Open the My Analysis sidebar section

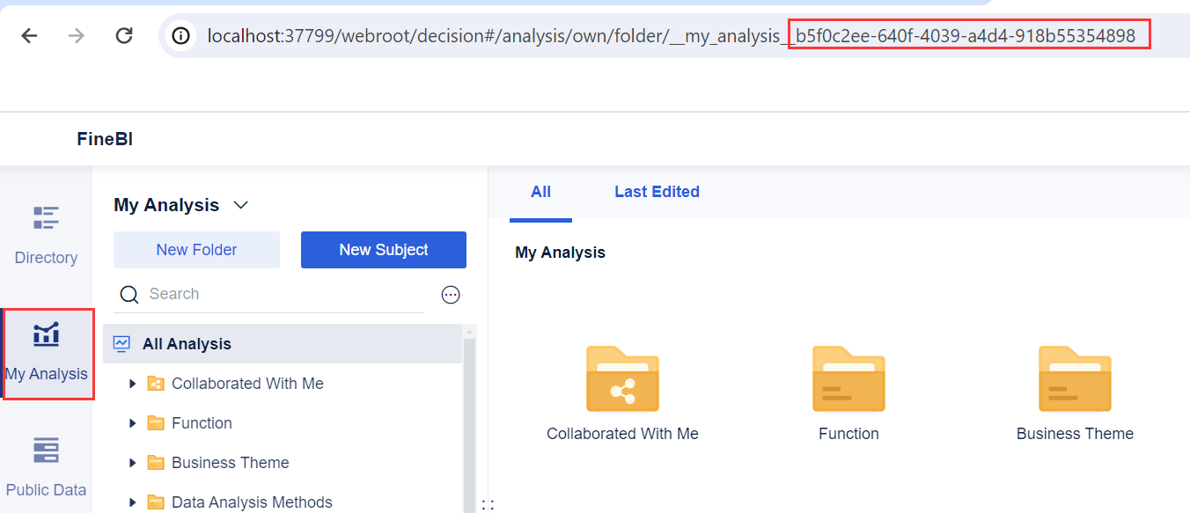(47, 354)
